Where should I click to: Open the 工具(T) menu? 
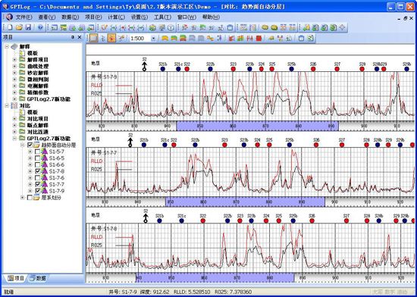162,17
